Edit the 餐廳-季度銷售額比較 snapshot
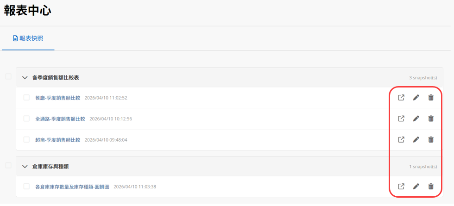 (416, 98)
